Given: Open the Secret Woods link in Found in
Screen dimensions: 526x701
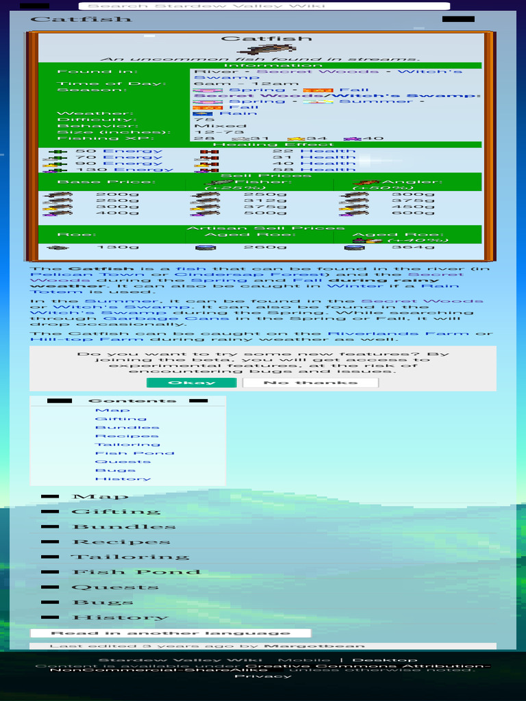Looking at the screenshot, I should [318, 71].
